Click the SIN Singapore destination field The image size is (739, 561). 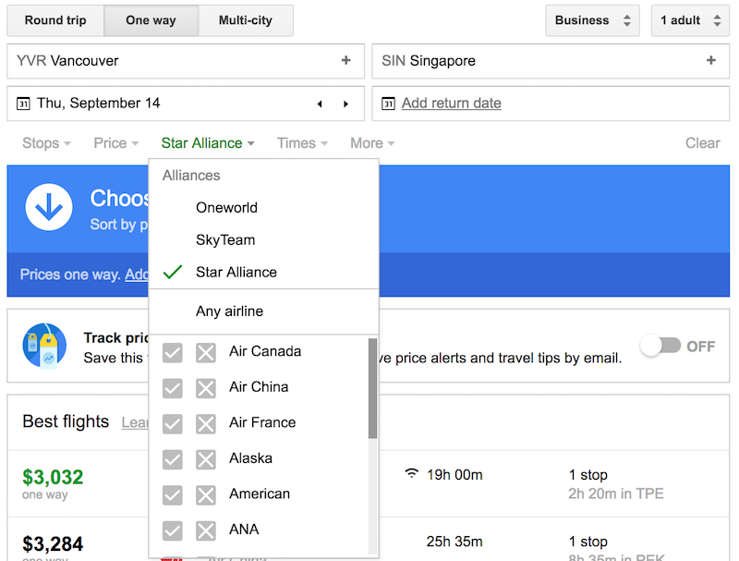[551, 61]
